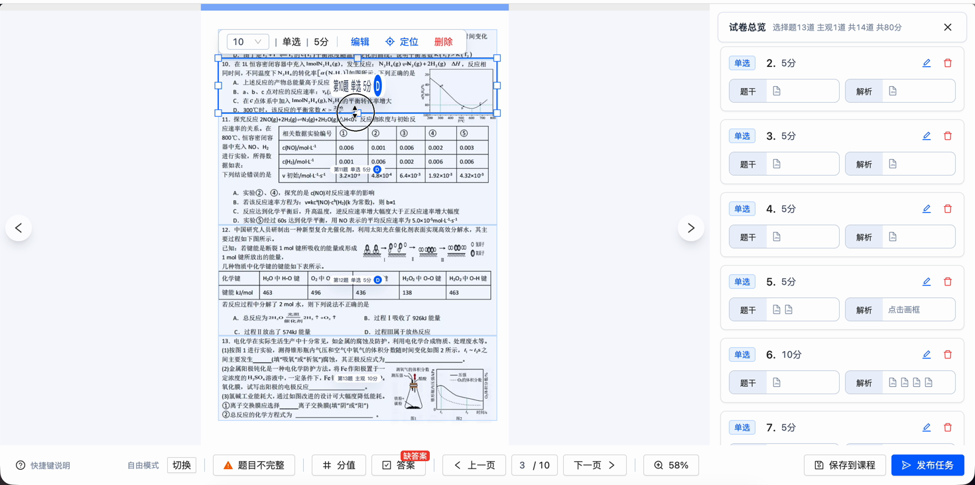Click the right-middle handle of question 10 box
The width and height of the screenshot is (975, 485).
click(x=497, y=85)
